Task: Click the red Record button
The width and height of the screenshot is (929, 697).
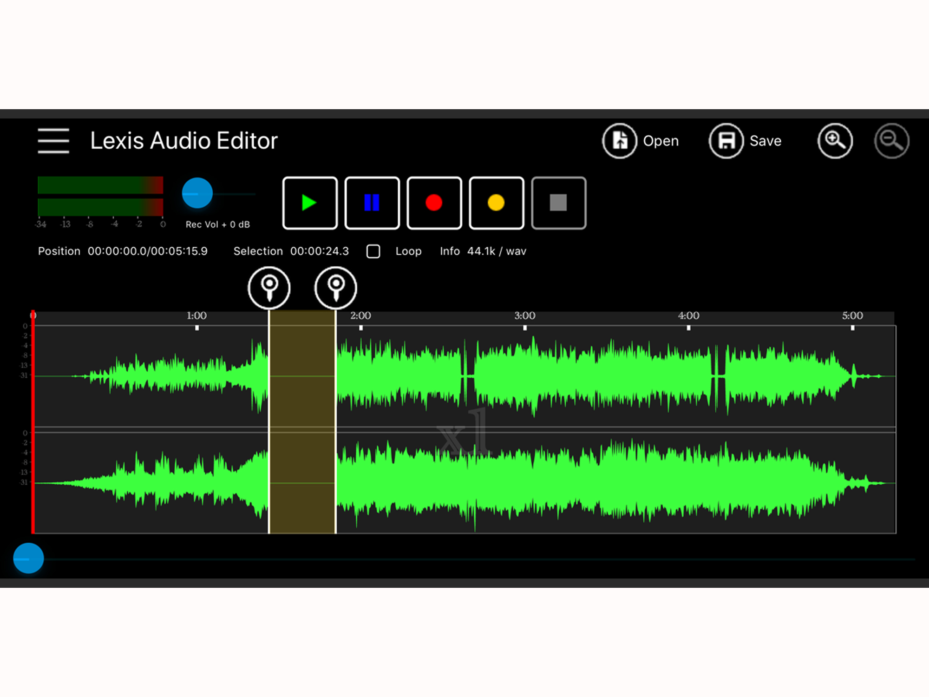Action: (x=433, y=203)
